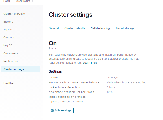Click the Edit settings button
The image size is (163, 120).
(x=61, y=110)
